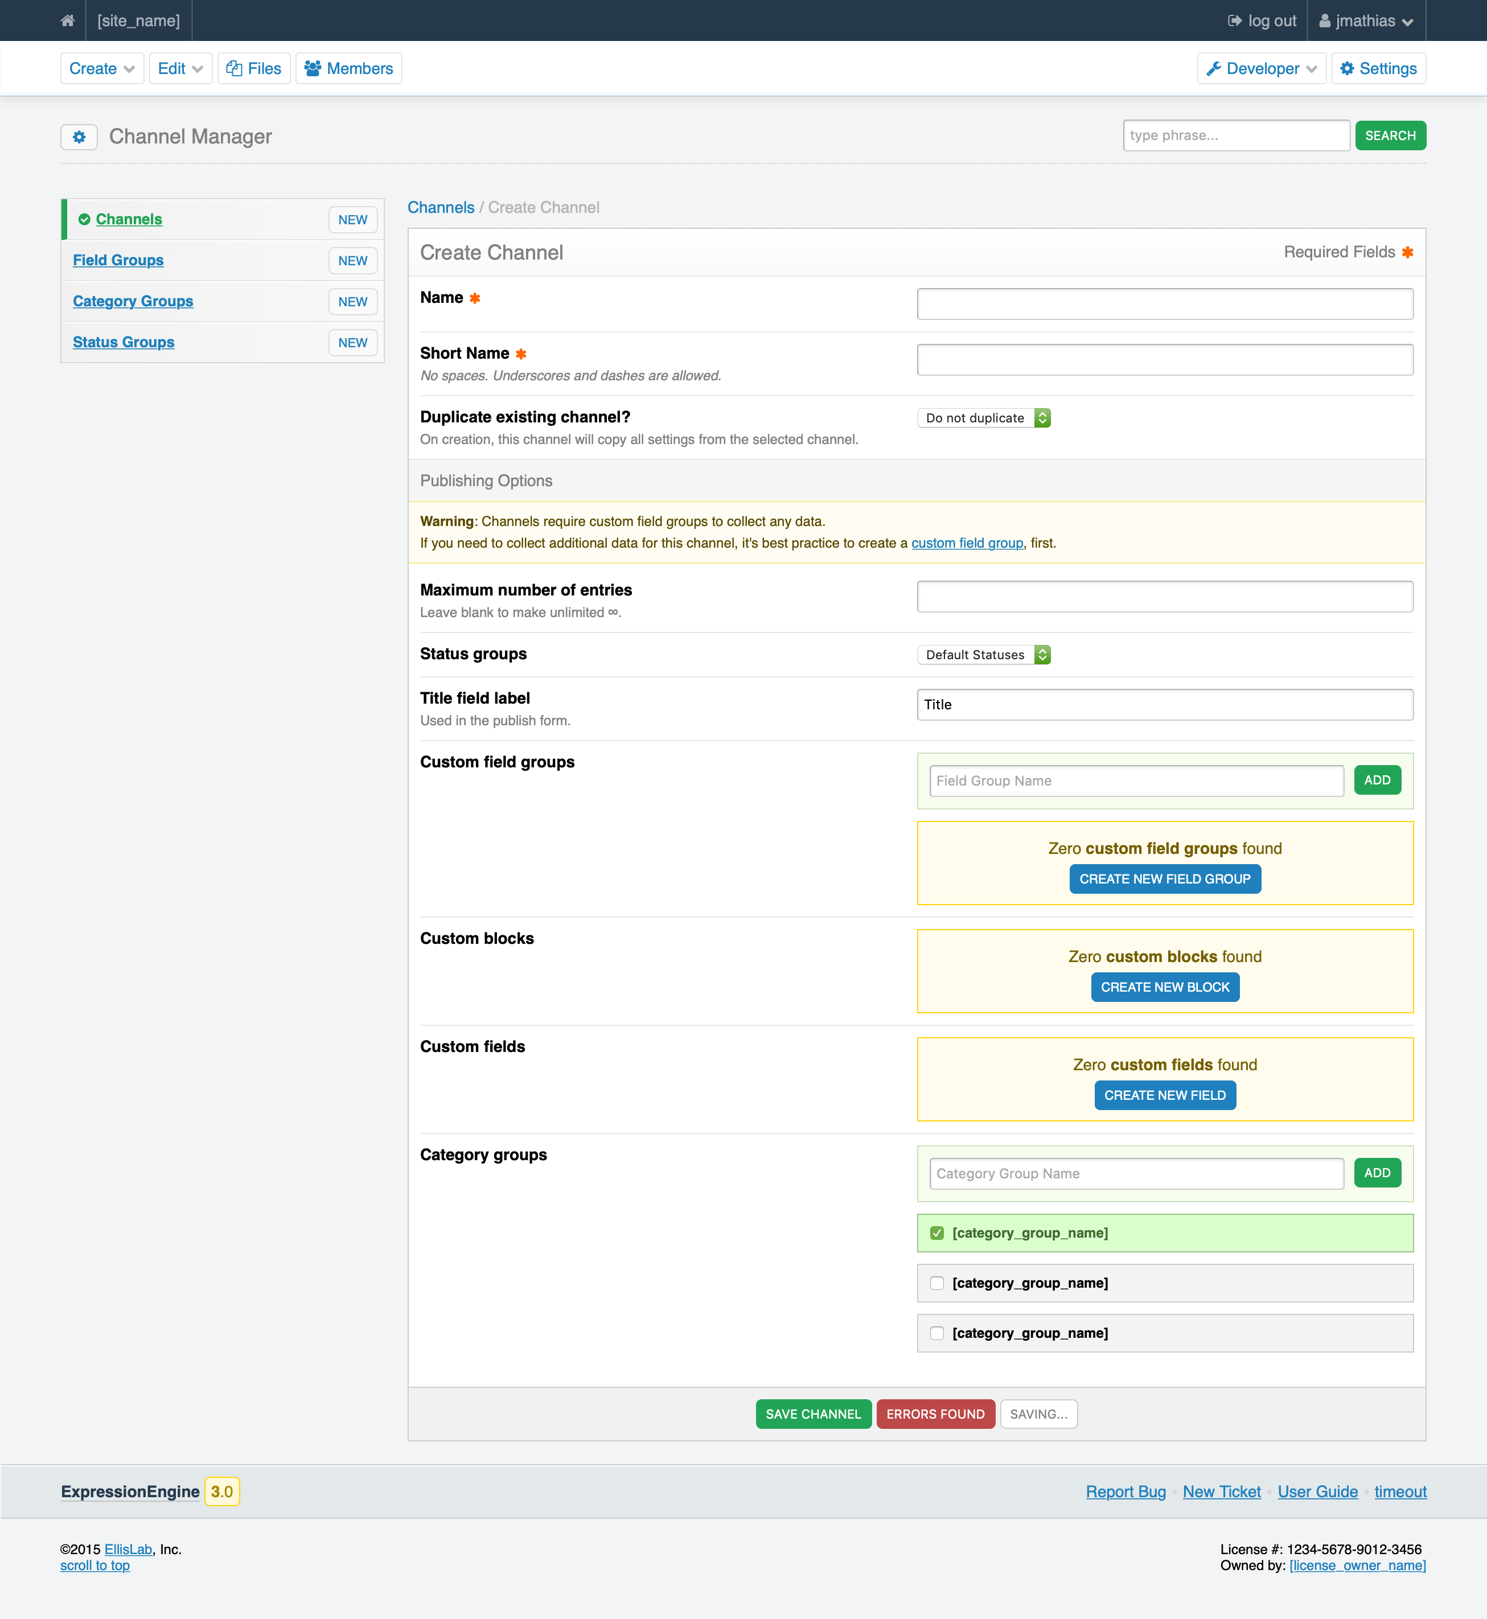The height and width of the screenshot is (1619, 1487).
Task: Open the Default Statuses select
Action: pos(983,654)
